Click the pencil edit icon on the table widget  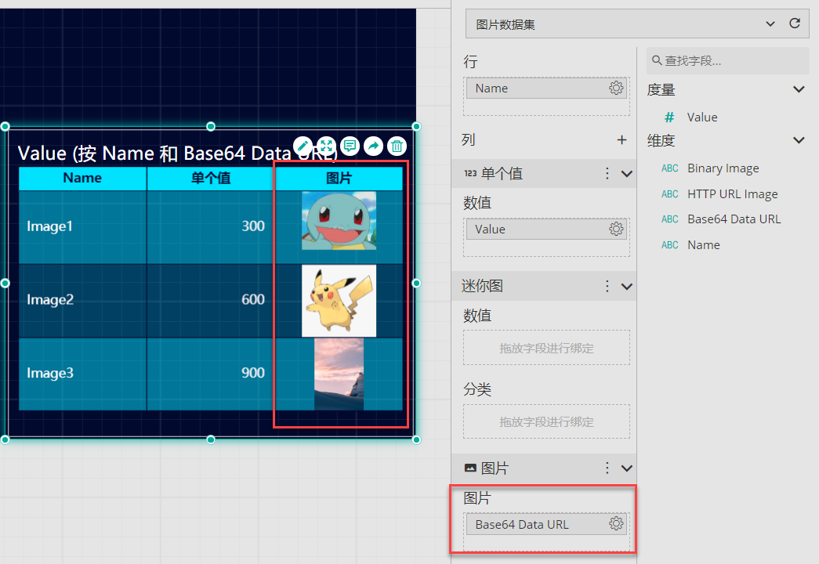[303, 146]
